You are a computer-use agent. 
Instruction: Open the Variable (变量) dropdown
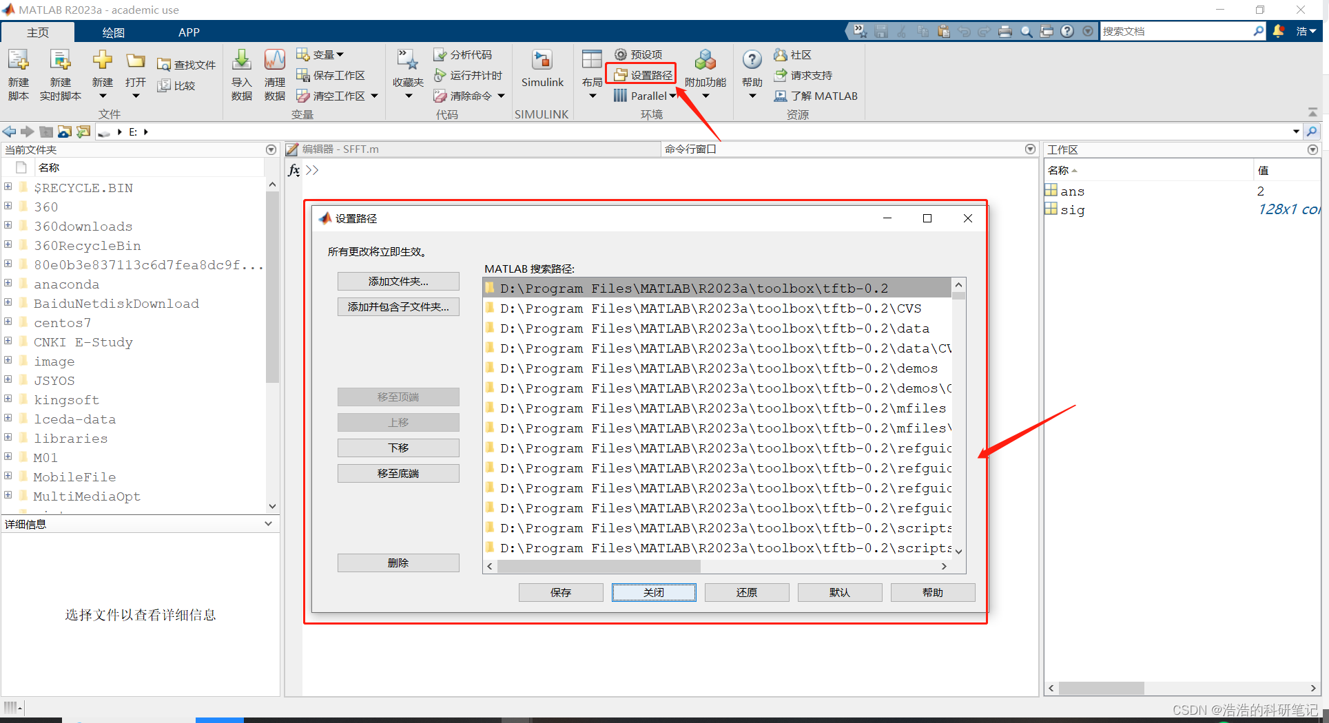320,54
